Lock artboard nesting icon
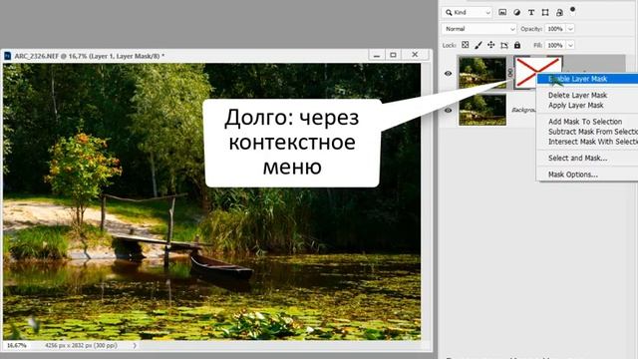Viewport: 638px width, 359px height. [504, 45]
